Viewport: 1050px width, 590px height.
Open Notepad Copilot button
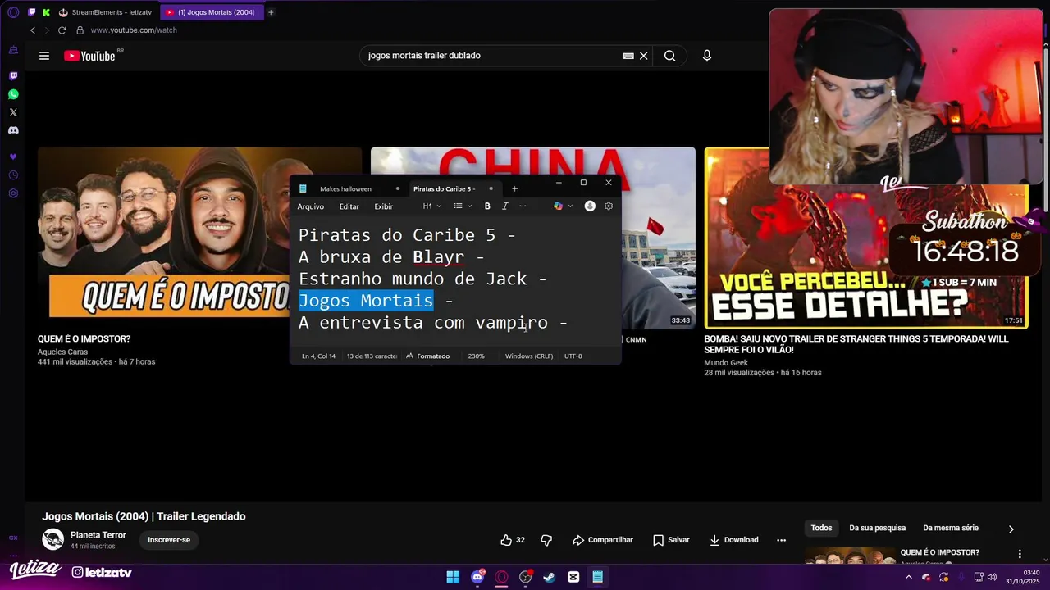pyautogui.click(x=559, y=206)
